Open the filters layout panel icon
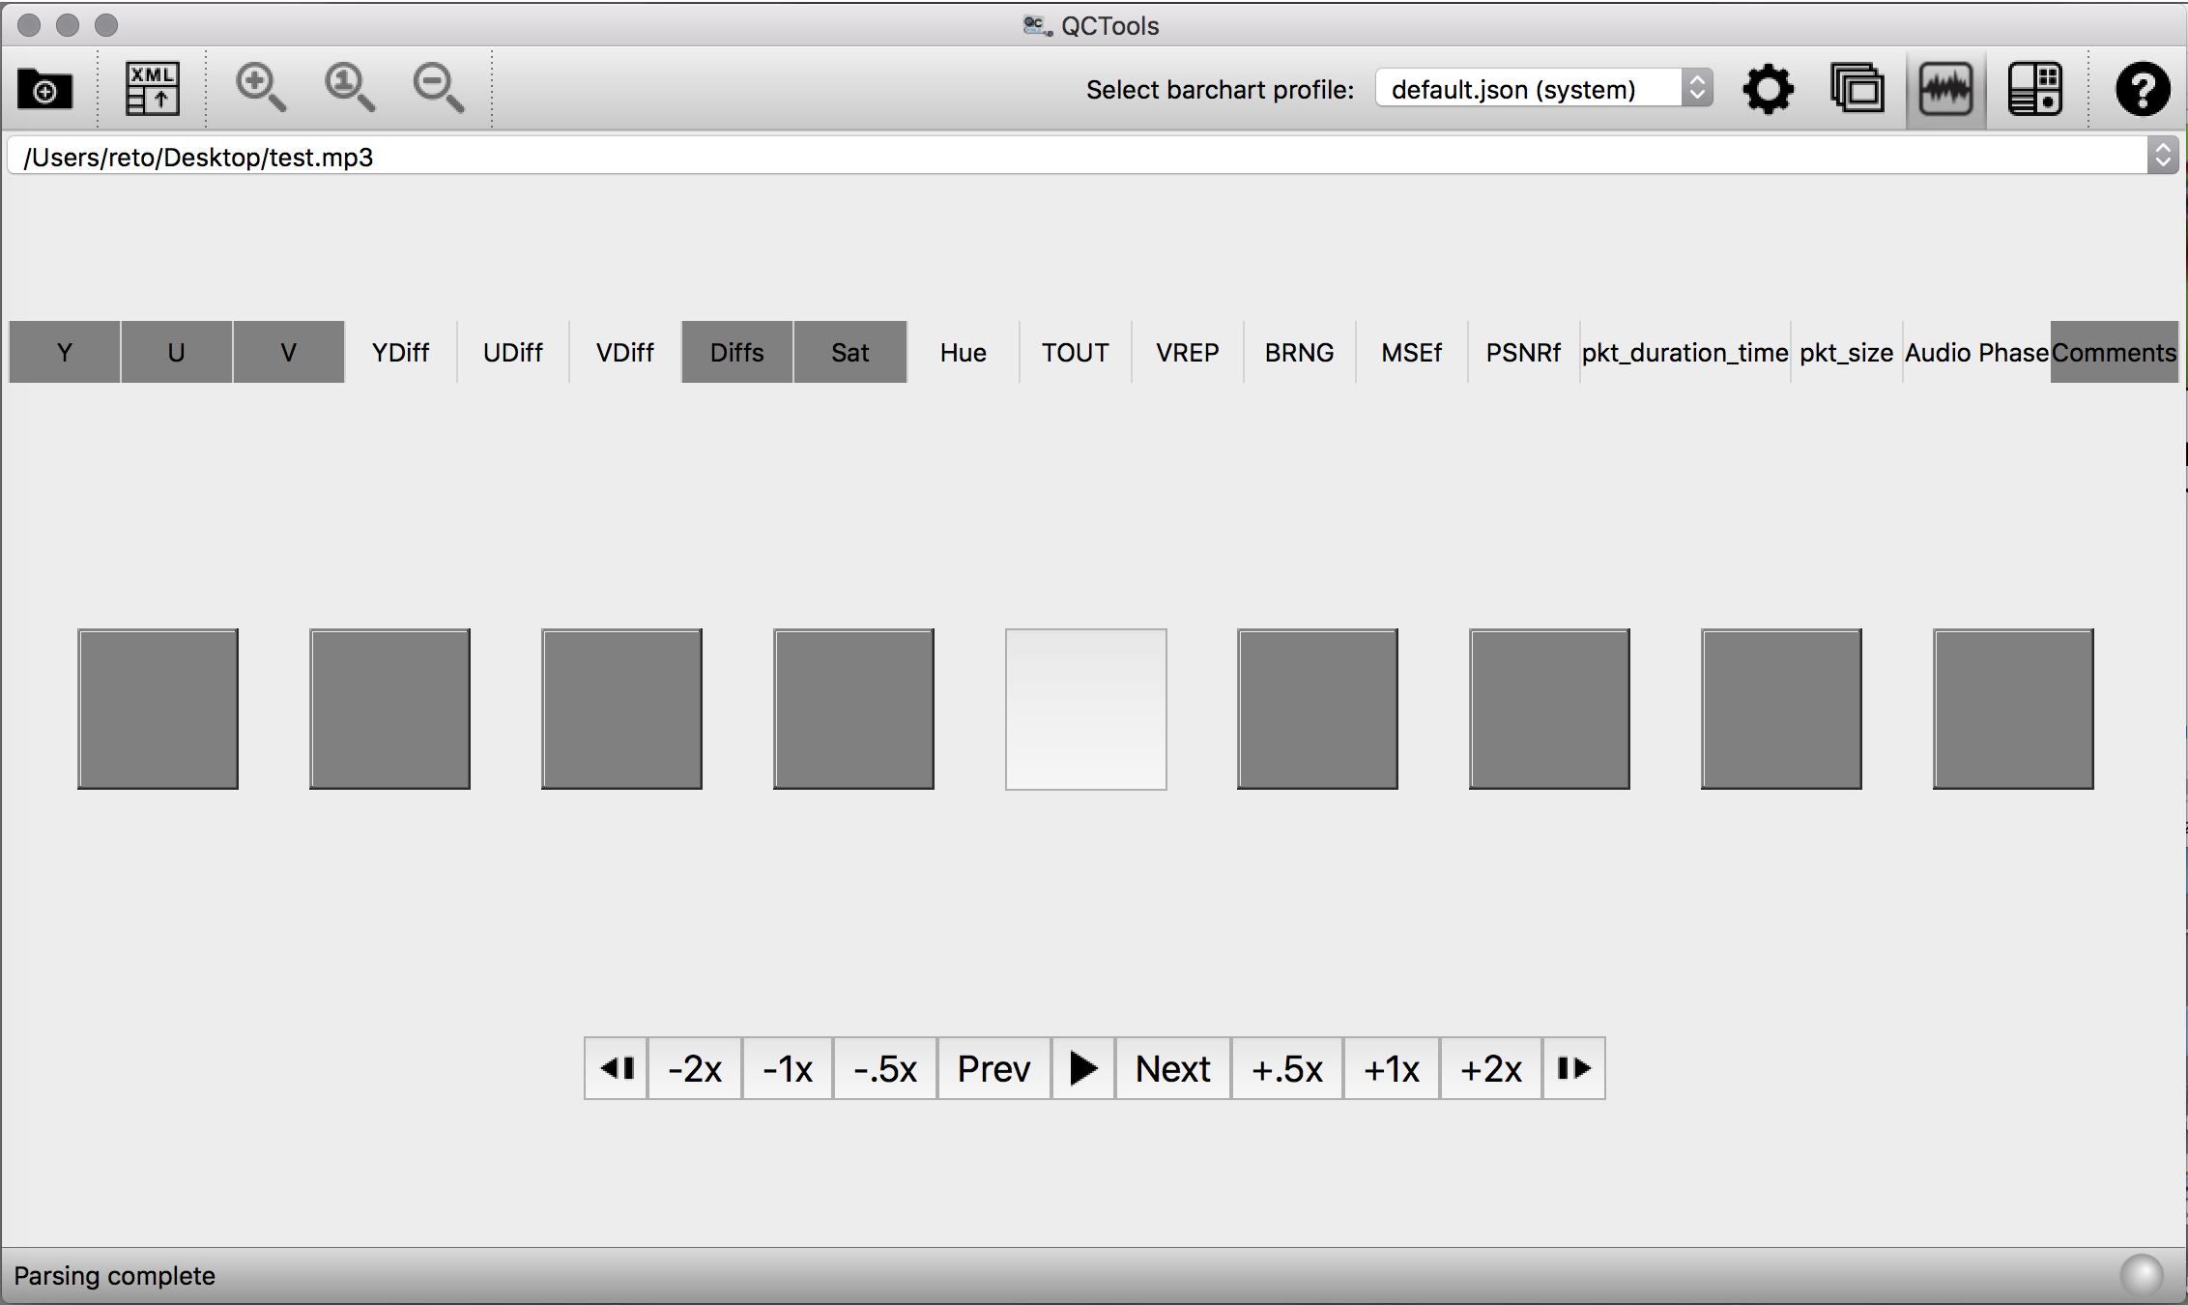The height and width of the screenshot is (1305, 2188). click(2034, 90)
